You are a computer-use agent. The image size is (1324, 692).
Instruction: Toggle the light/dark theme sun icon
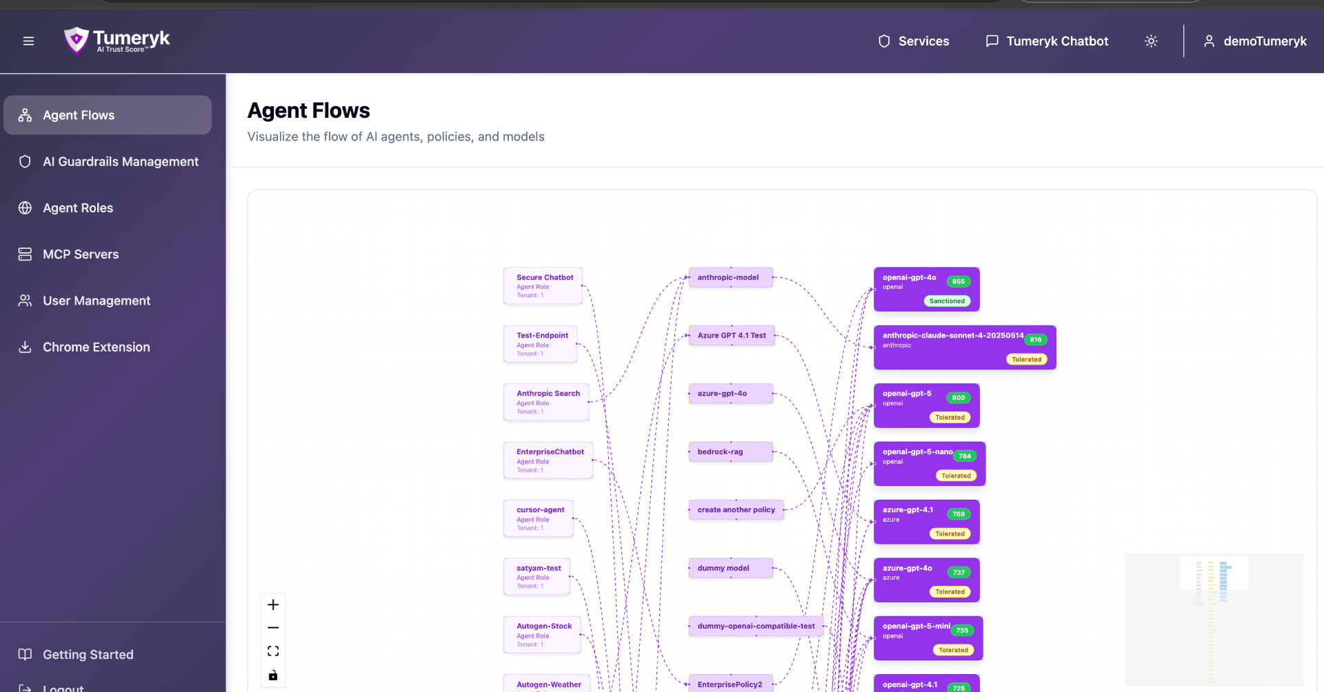[x=1151, y=41]
